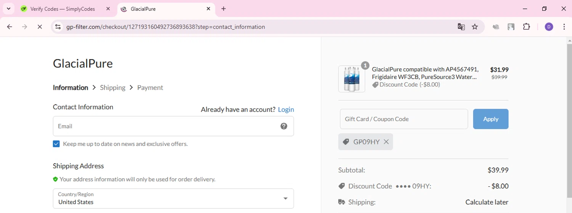Click the GP09HY coupon tag icon
572x213 pixels.
(346, 142)
